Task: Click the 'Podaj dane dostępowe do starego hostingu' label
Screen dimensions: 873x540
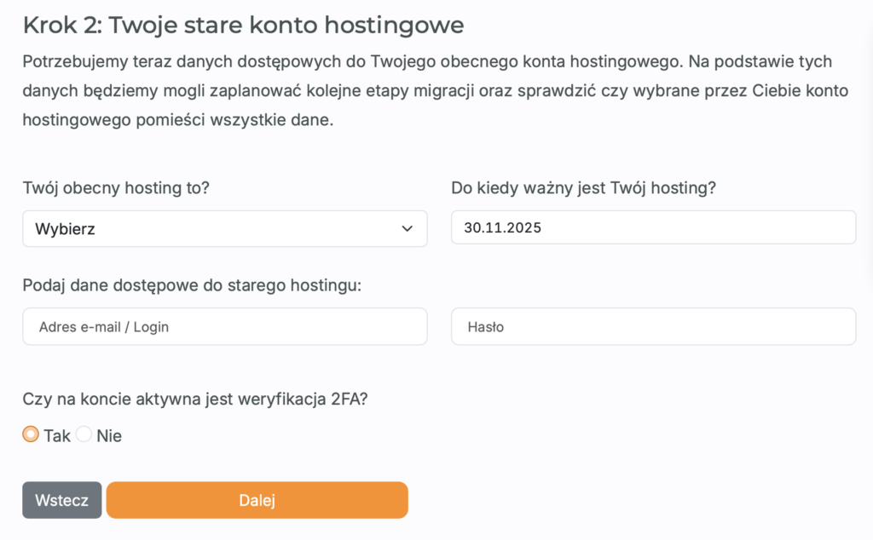Action: (x=192, y=284)
